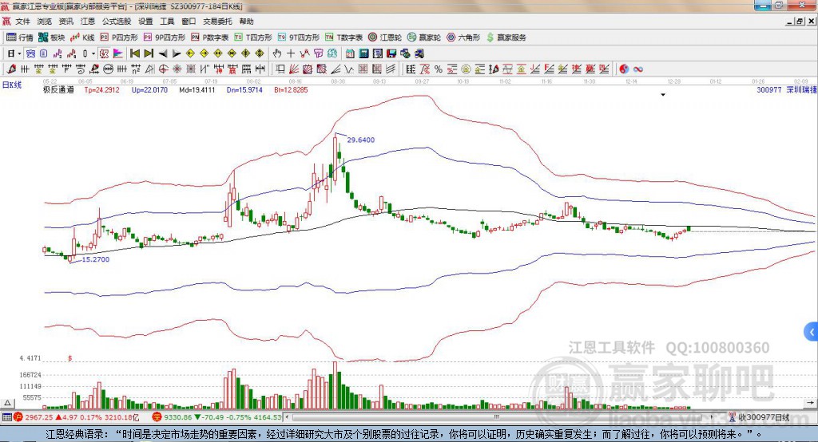Click the colorful flag icon

point(118,53)
